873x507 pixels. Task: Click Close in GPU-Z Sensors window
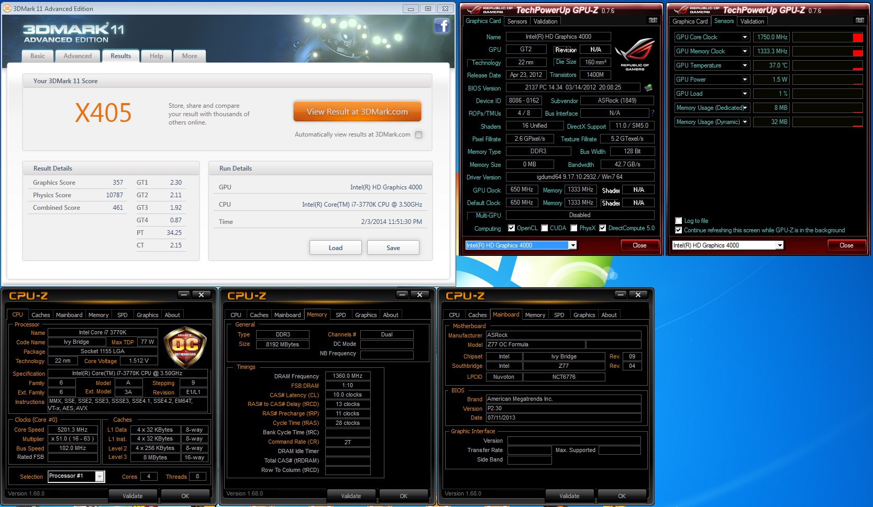(846, 245)
